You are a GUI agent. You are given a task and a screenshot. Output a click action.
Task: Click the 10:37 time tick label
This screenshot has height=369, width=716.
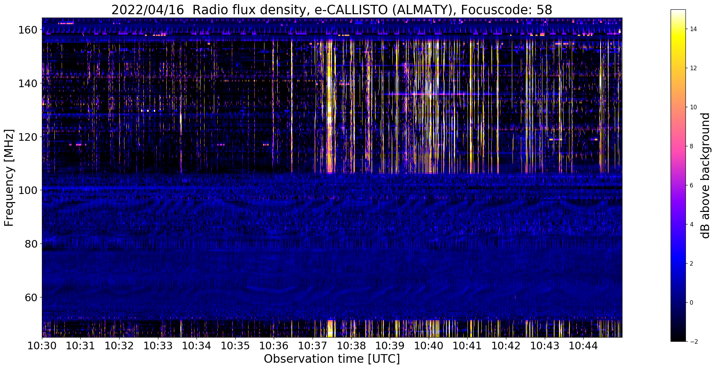click(x=313, y=345)
